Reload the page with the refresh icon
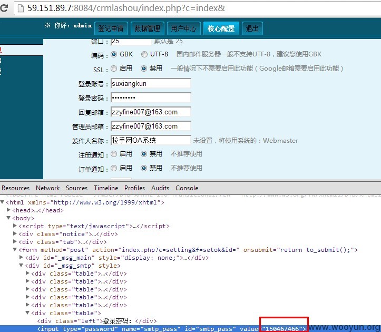The width and height of the screenshot is (381, 332). pos(3,8)
